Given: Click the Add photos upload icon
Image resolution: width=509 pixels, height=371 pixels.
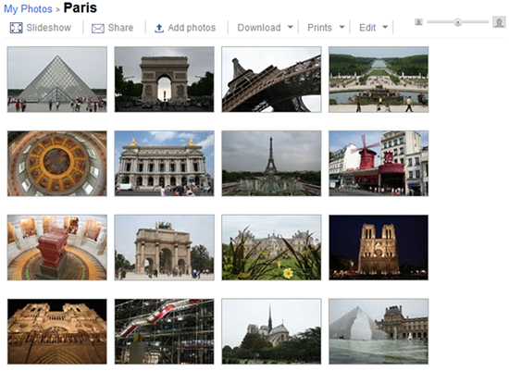Looking at the screenshot, I should pos(159,29).
